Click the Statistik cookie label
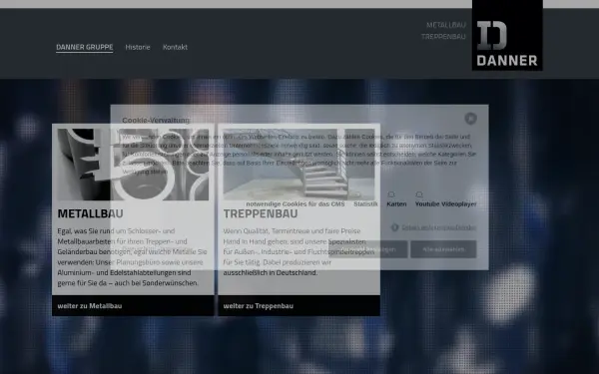The image size is (599, 374). tap(365, 204)
